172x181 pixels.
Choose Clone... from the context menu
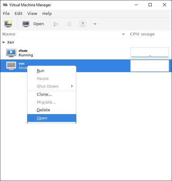click(x=52, y=95)
